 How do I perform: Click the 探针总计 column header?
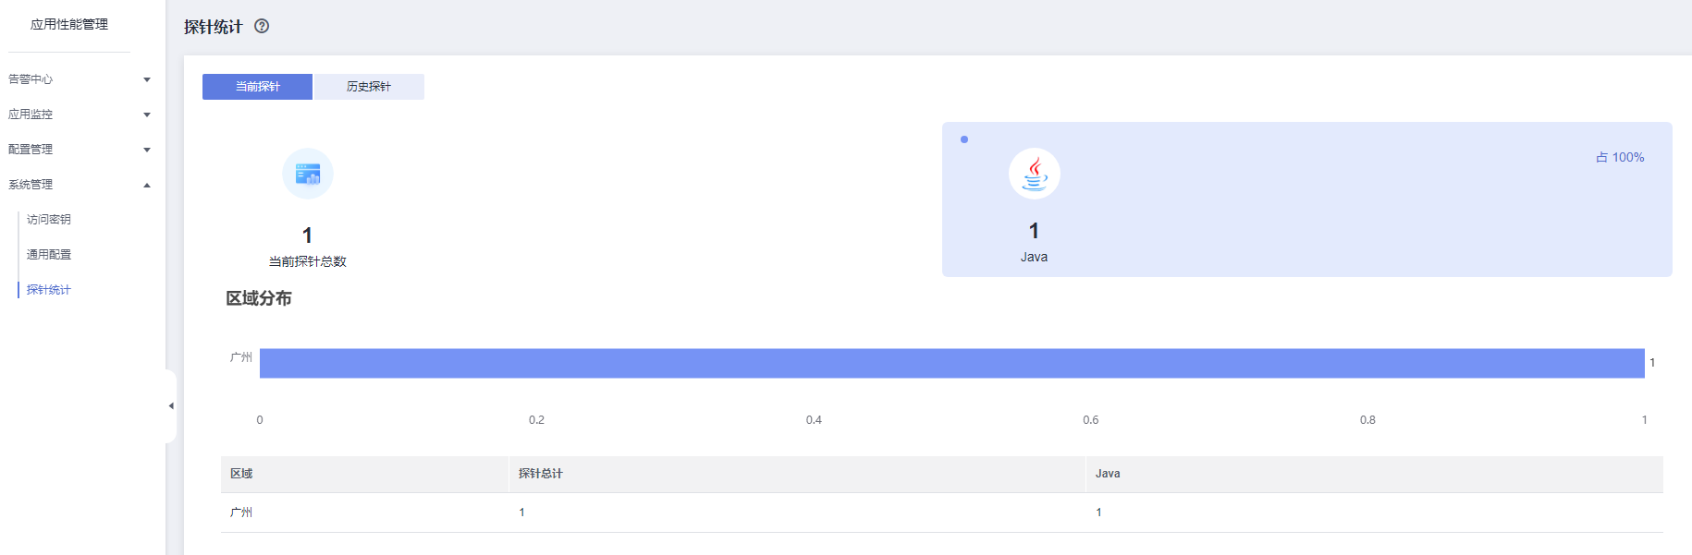tap(541, 474)
